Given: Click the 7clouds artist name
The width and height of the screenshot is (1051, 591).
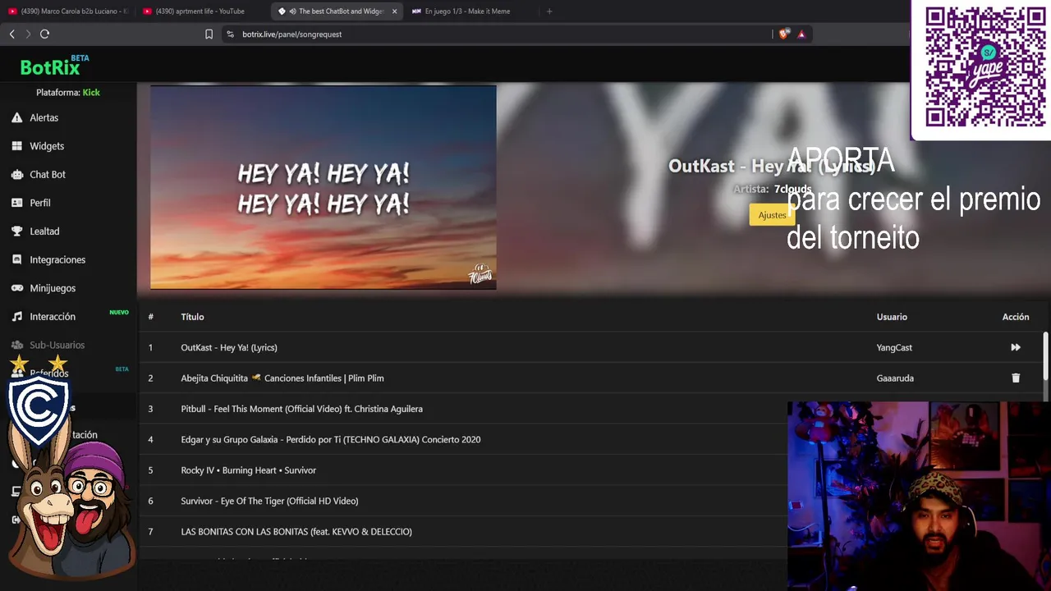Looking at the screenshot, I should click(792, 189).
